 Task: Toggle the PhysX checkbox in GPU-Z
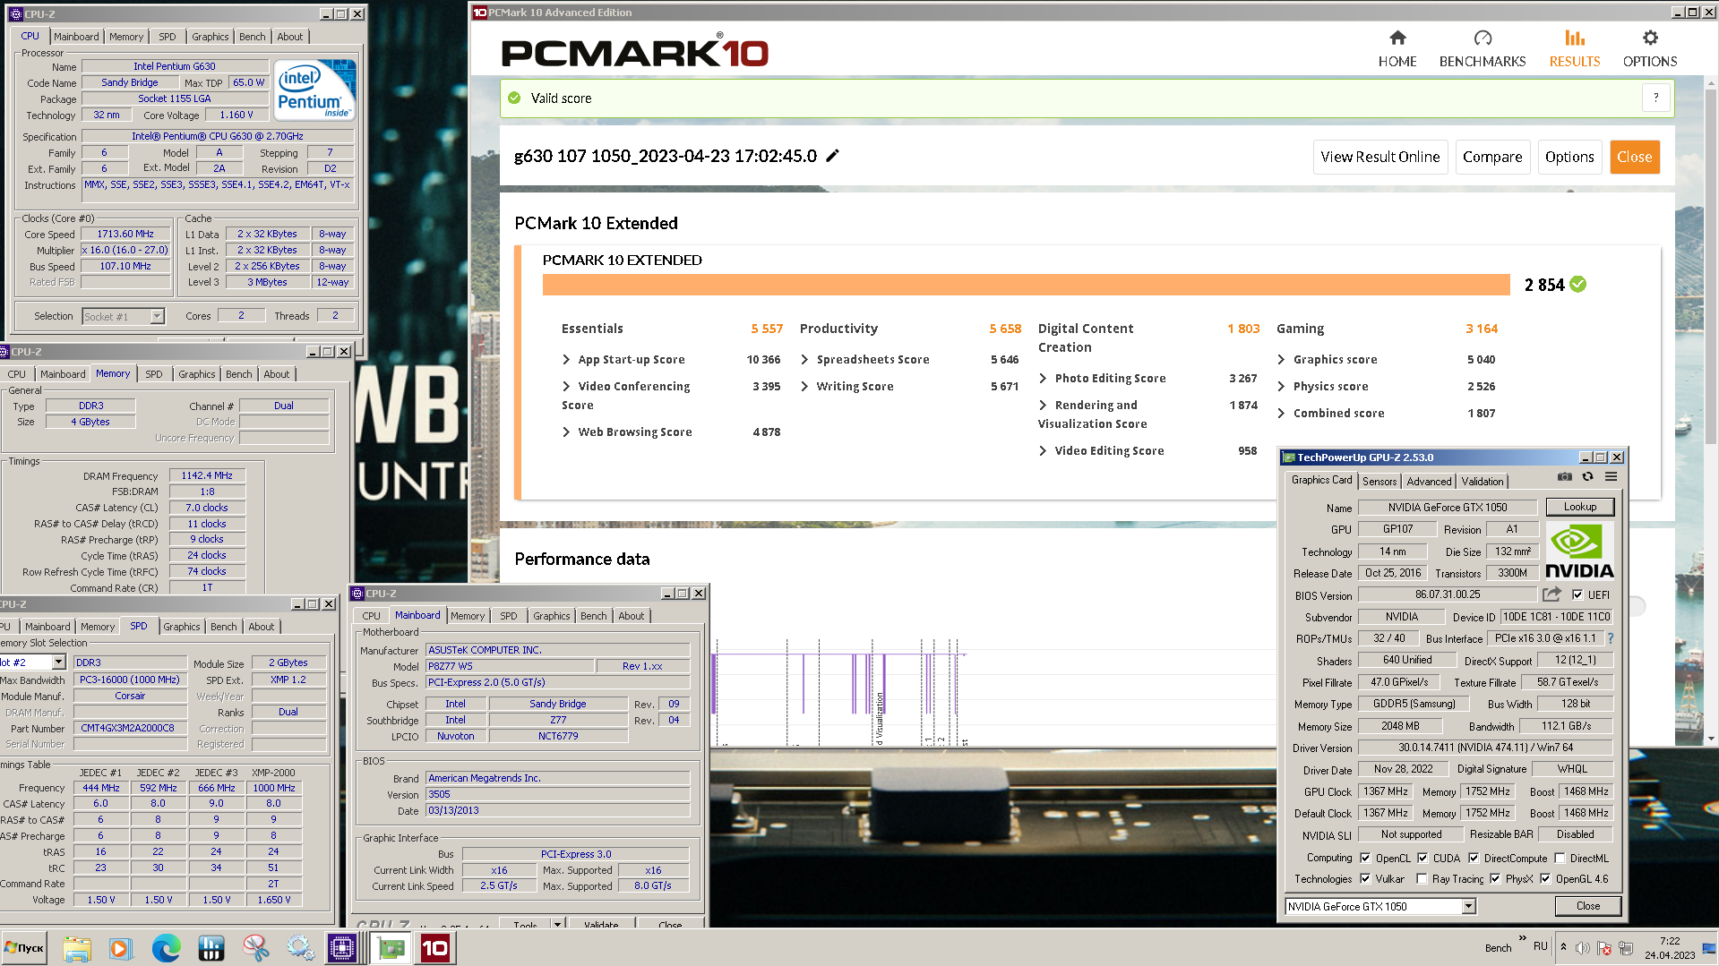[1495, 878]
